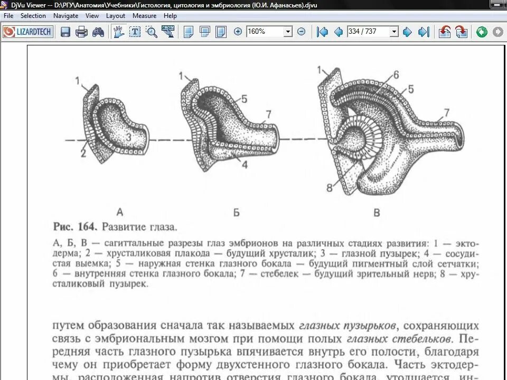507x380 pixels.
Task: Click the italic words 'глазных стебельков'
Action: point(399,339)
